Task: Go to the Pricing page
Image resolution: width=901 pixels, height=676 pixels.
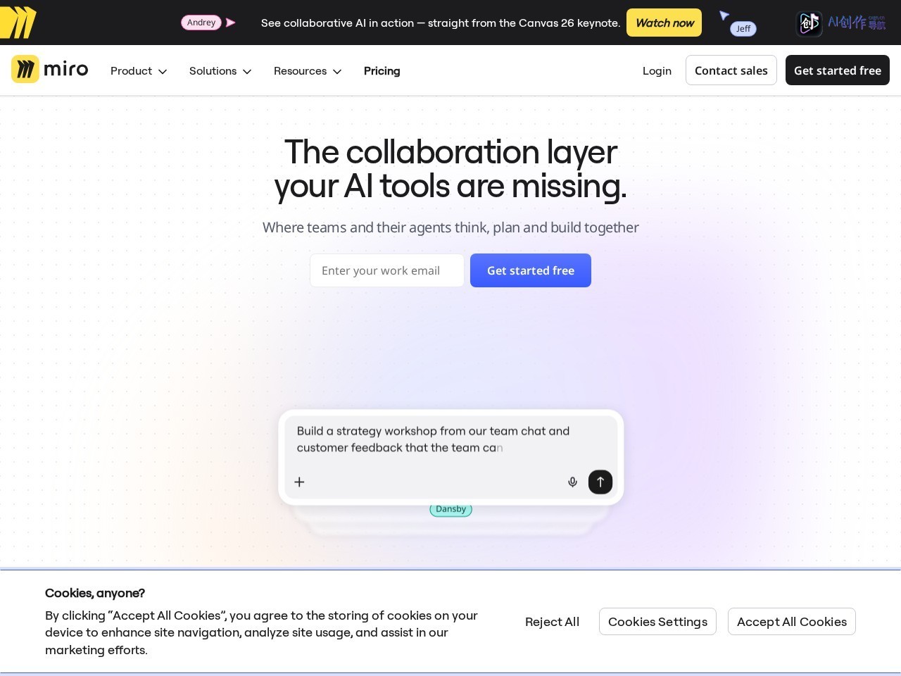Action: [382, 71]
